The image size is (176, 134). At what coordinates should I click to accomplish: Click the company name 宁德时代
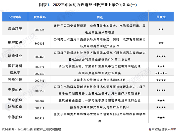15,90
